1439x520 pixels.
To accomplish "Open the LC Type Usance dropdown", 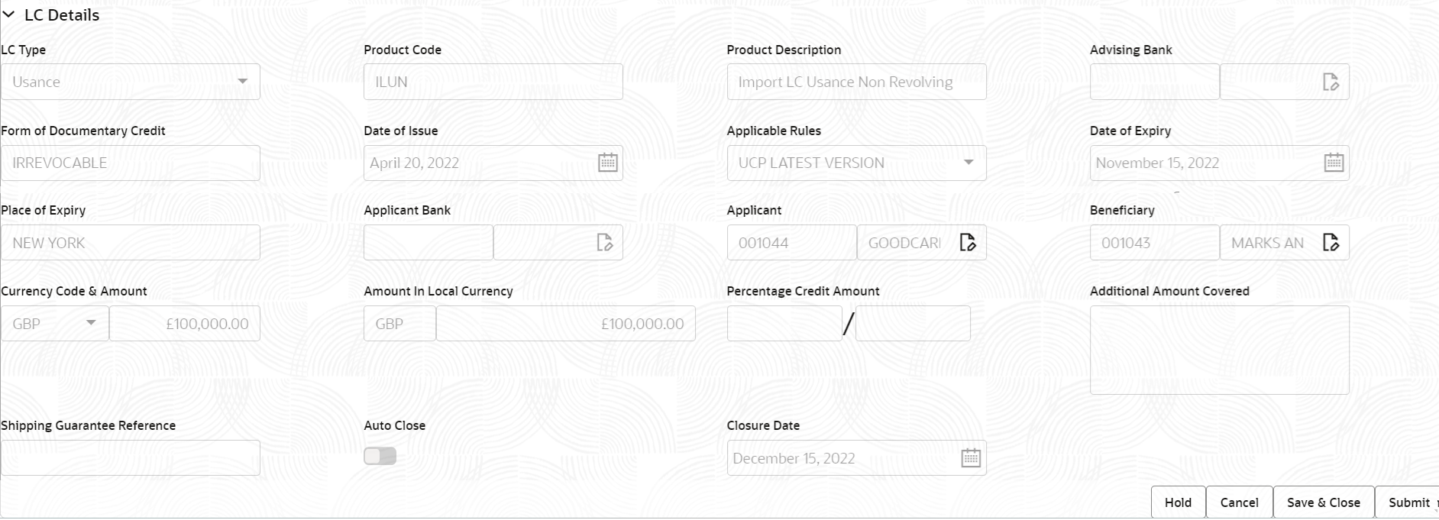I will [x=243, y=82].
